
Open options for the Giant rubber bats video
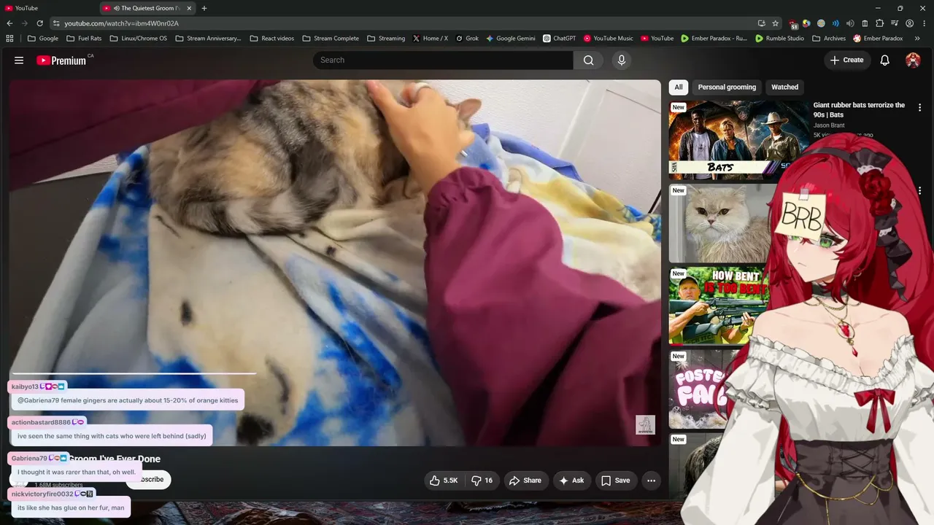919,108
